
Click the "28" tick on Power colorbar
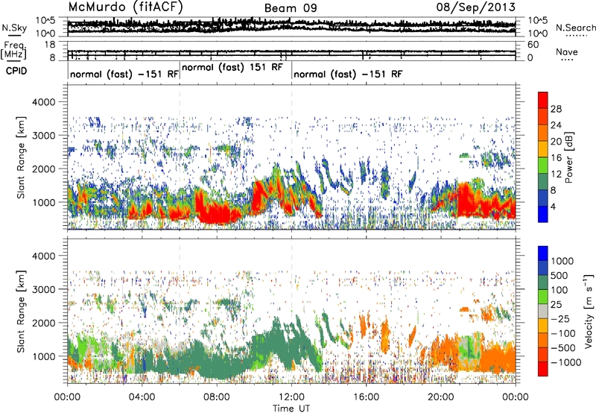[556, 109]
